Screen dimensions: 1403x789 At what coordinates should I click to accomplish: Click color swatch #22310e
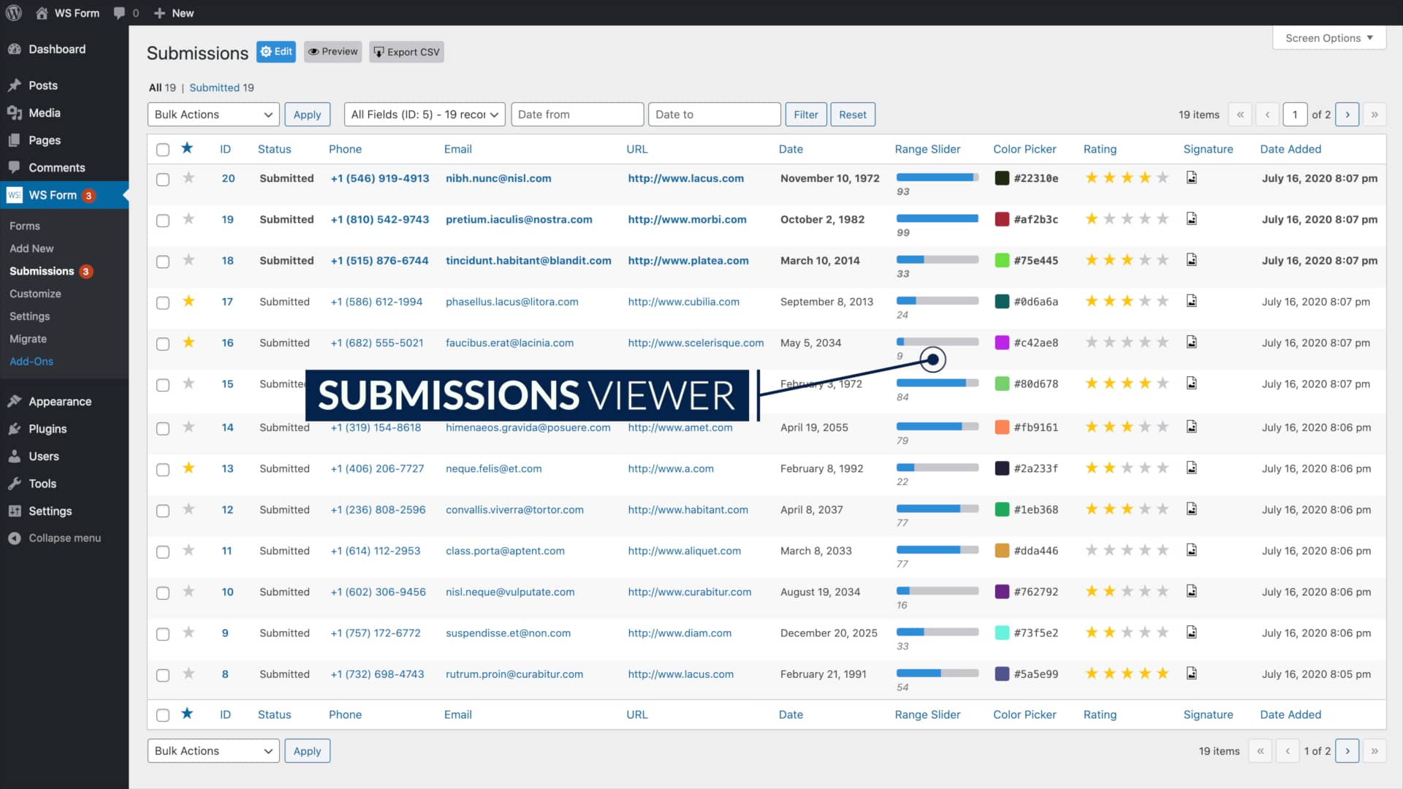tap(1002, 178)
